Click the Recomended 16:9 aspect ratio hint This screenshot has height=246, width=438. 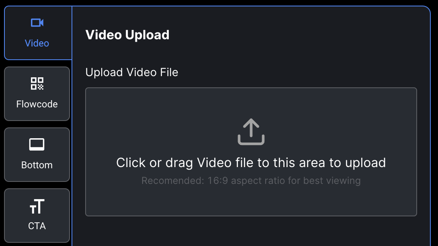[251, 181]
